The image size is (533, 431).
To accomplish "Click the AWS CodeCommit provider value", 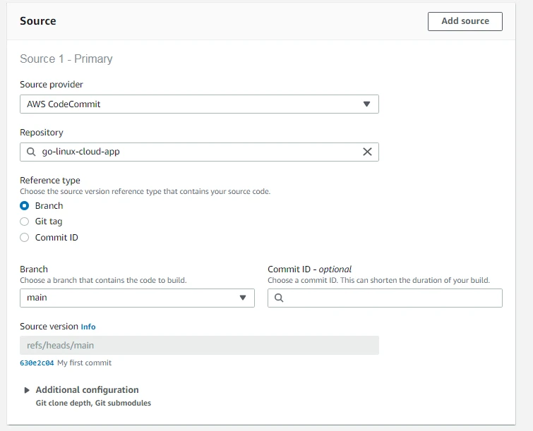I will [64, 104].
